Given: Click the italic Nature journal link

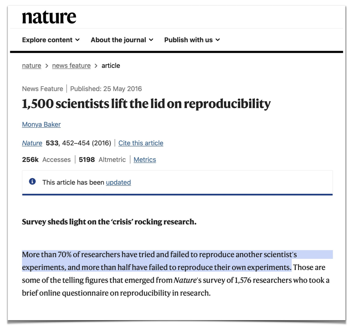Looking at the screenshot, I should [x=32, y=143].
